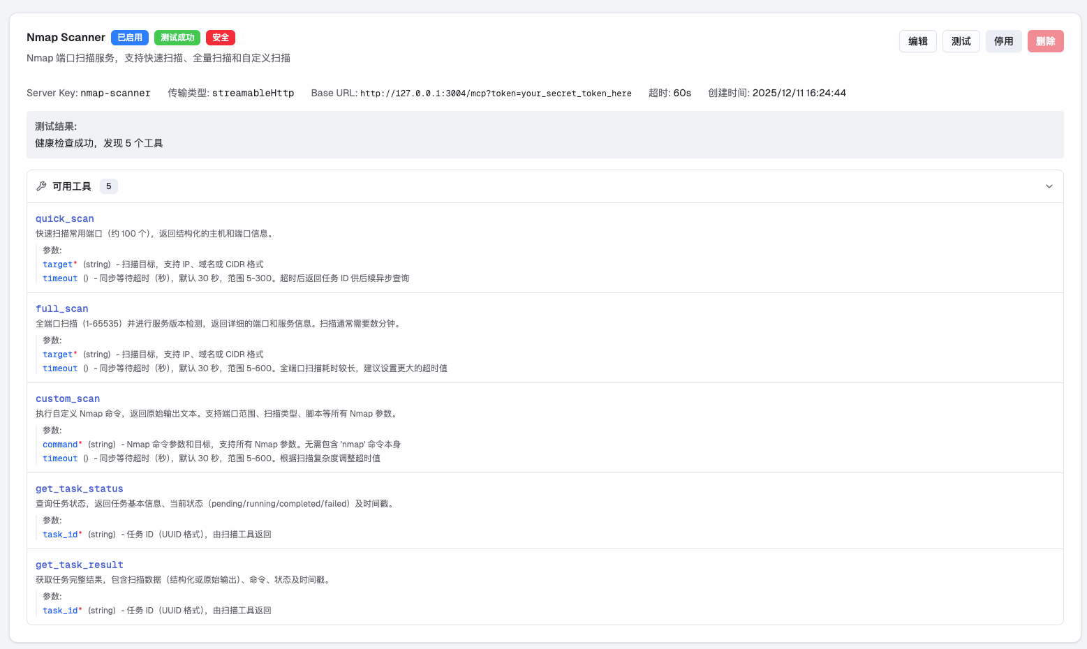This screenshot has width=1087, height=649.
Task: Run a test with the 测试 button
Action: tap(961, 41)
